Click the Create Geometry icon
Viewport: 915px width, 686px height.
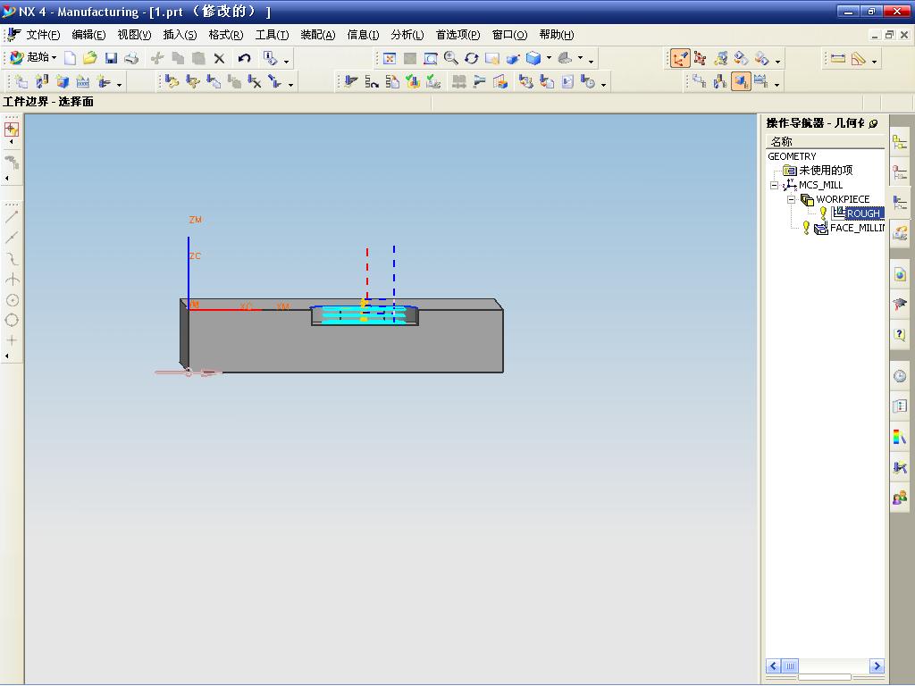63,82
